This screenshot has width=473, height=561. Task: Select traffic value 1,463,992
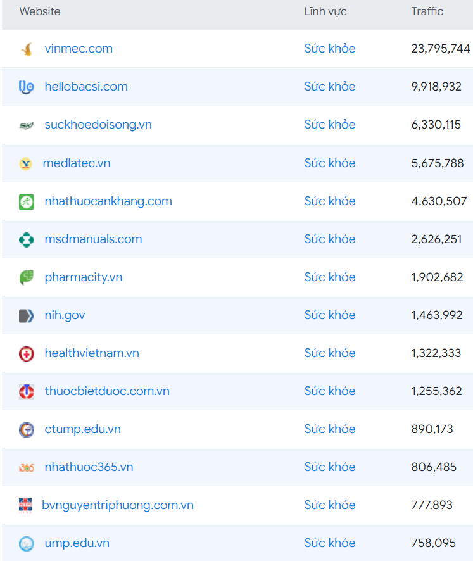(x=437, y=315)
